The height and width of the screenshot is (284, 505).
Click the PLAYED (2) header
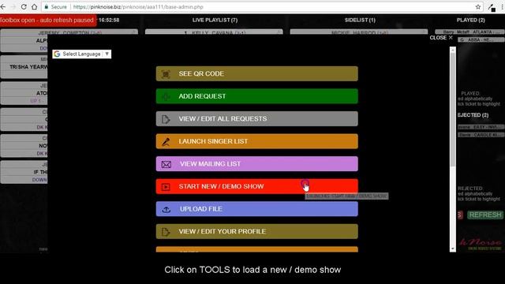(470, 20)
